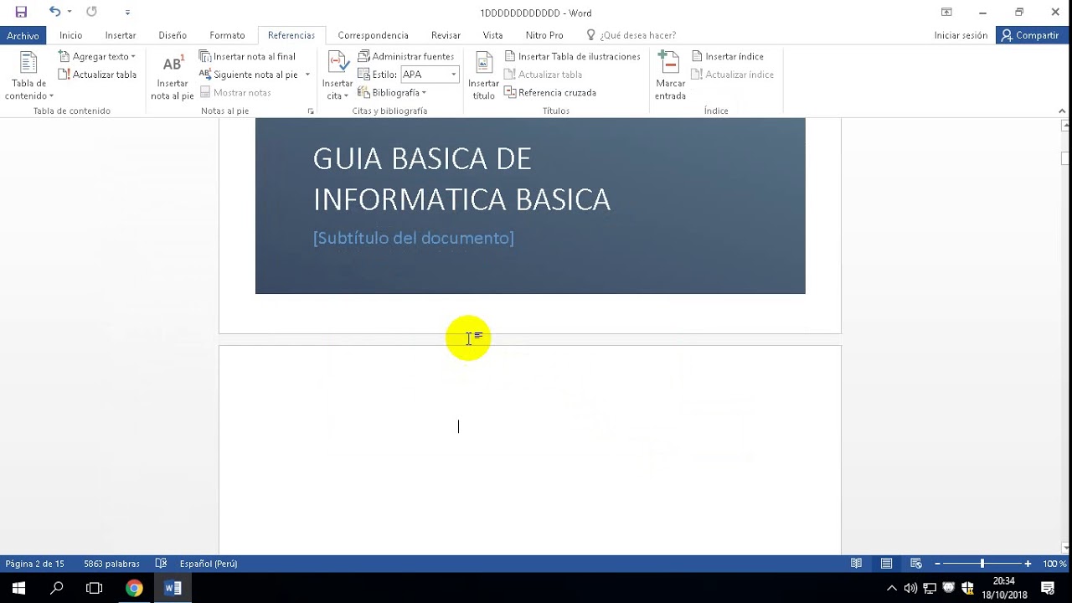Click the zoom slider handle
The image size is (1072, 603).
click(982, 564)
